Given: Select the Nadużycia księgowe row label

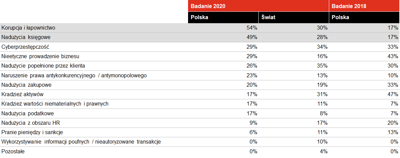Looking at the screenshot, I should point(26,37).
